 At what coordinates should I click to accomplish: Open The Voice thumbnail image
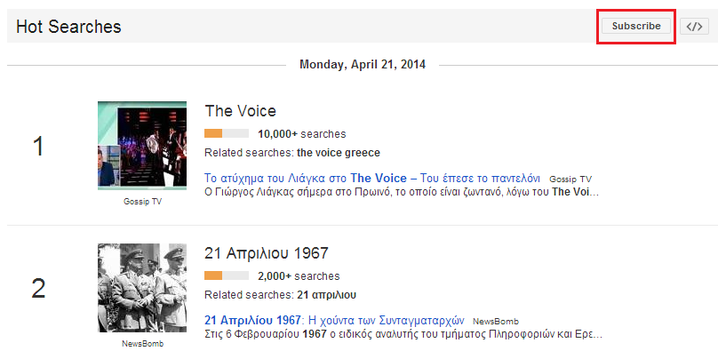click(x=142, y=146)
